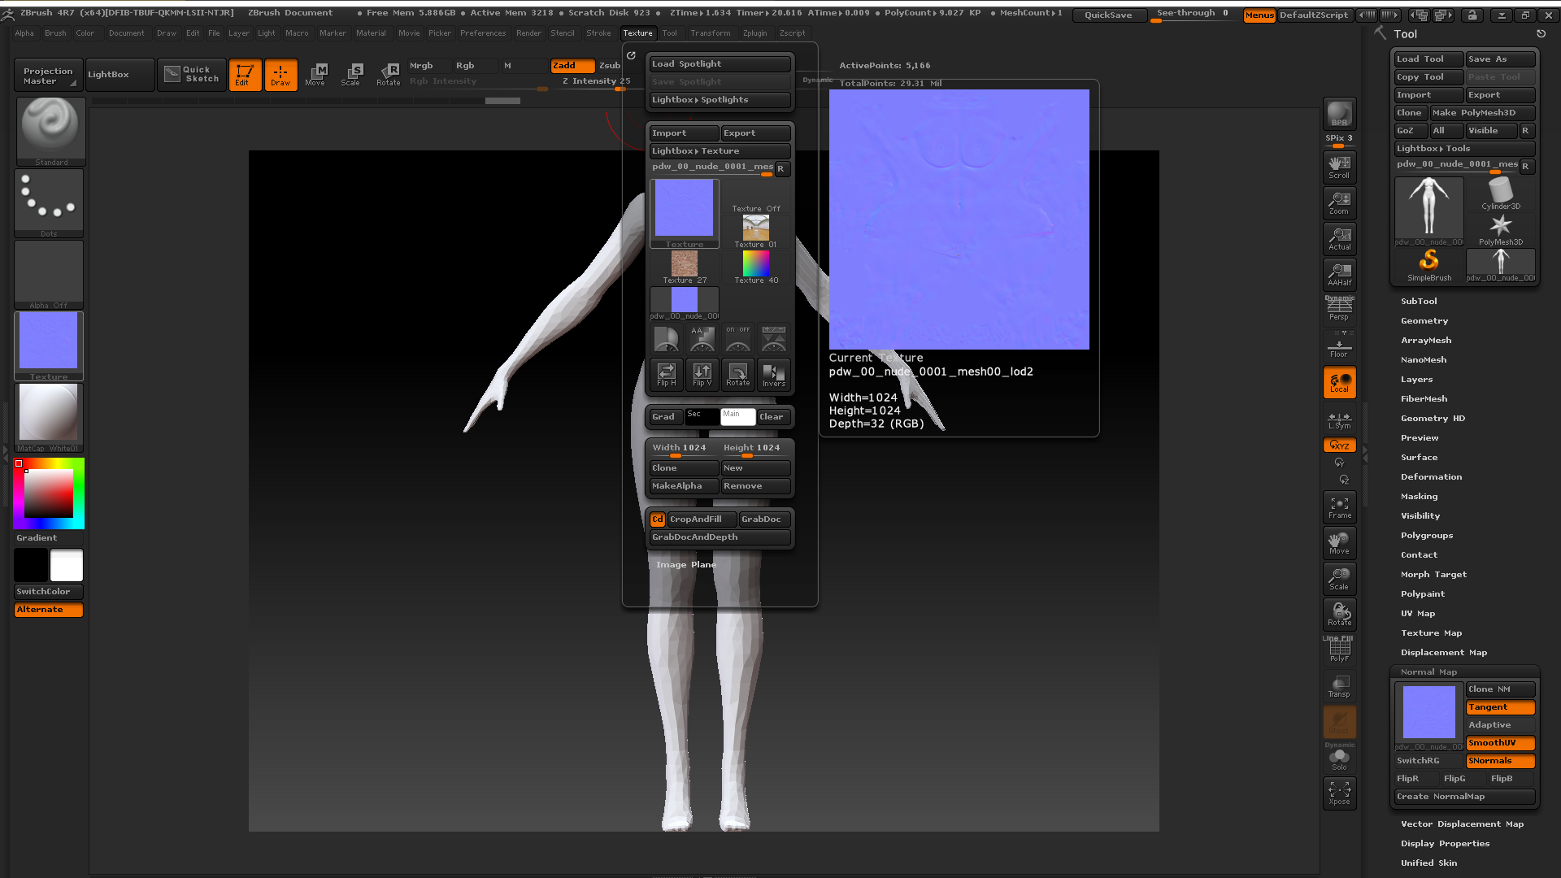The image size is (1561, 878).
Task: Click the Create NormalMap button
Action: click(x=1463, y=797)
